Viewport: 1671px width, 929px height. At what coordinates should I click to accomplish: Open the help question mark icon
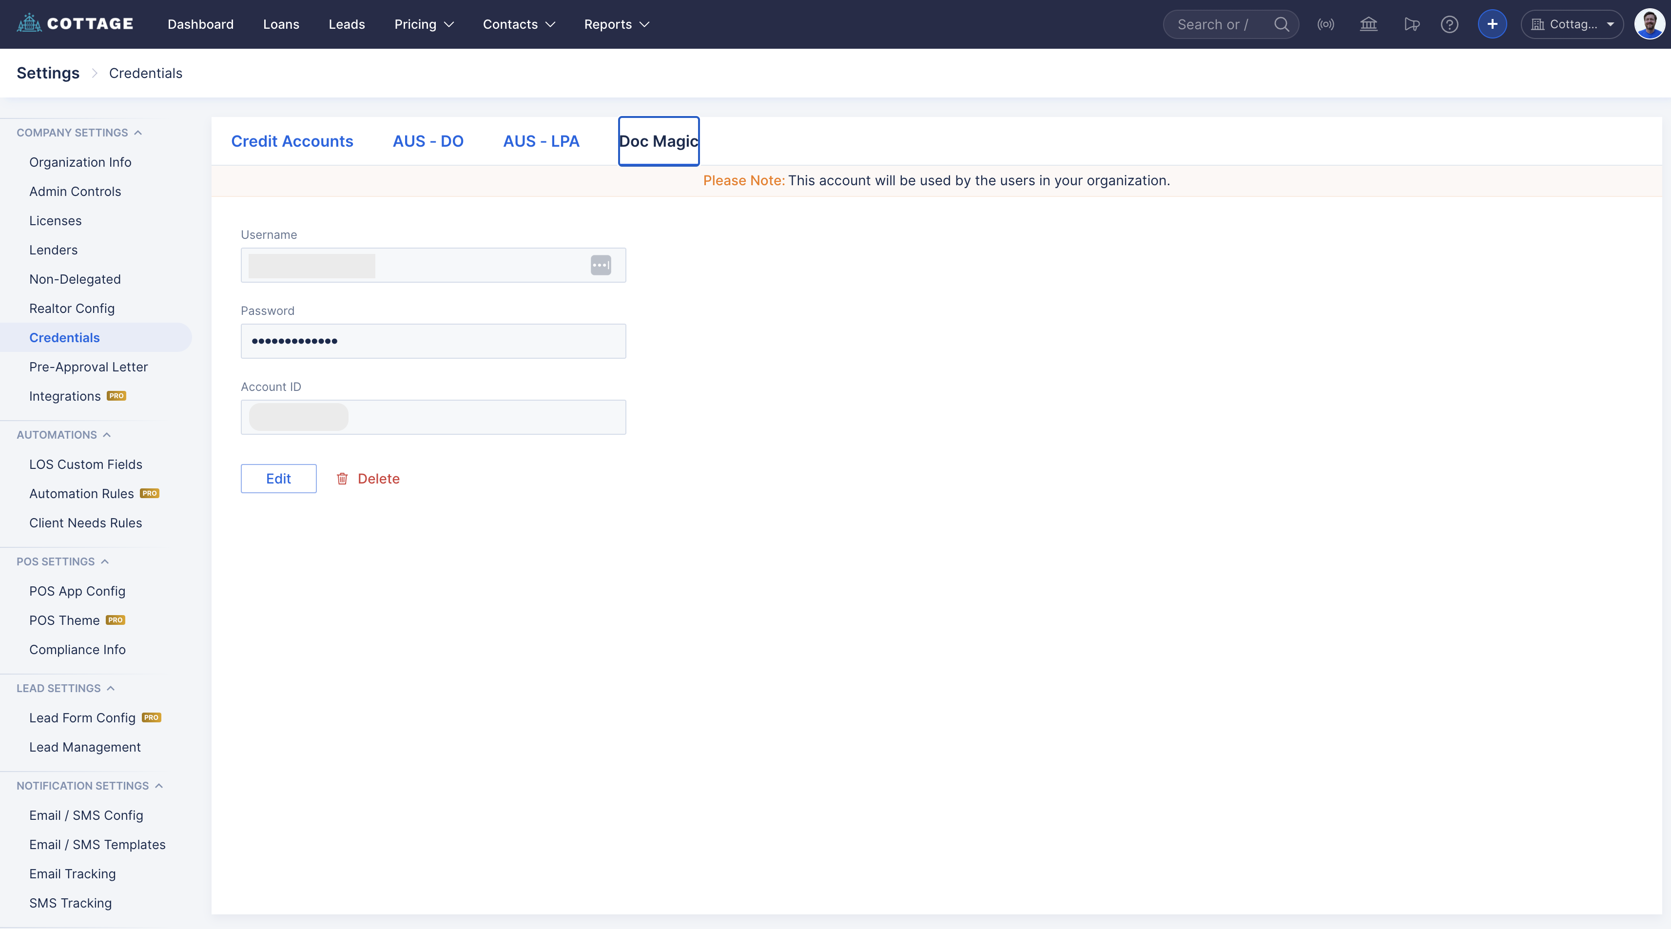(x=1449, y=25)
